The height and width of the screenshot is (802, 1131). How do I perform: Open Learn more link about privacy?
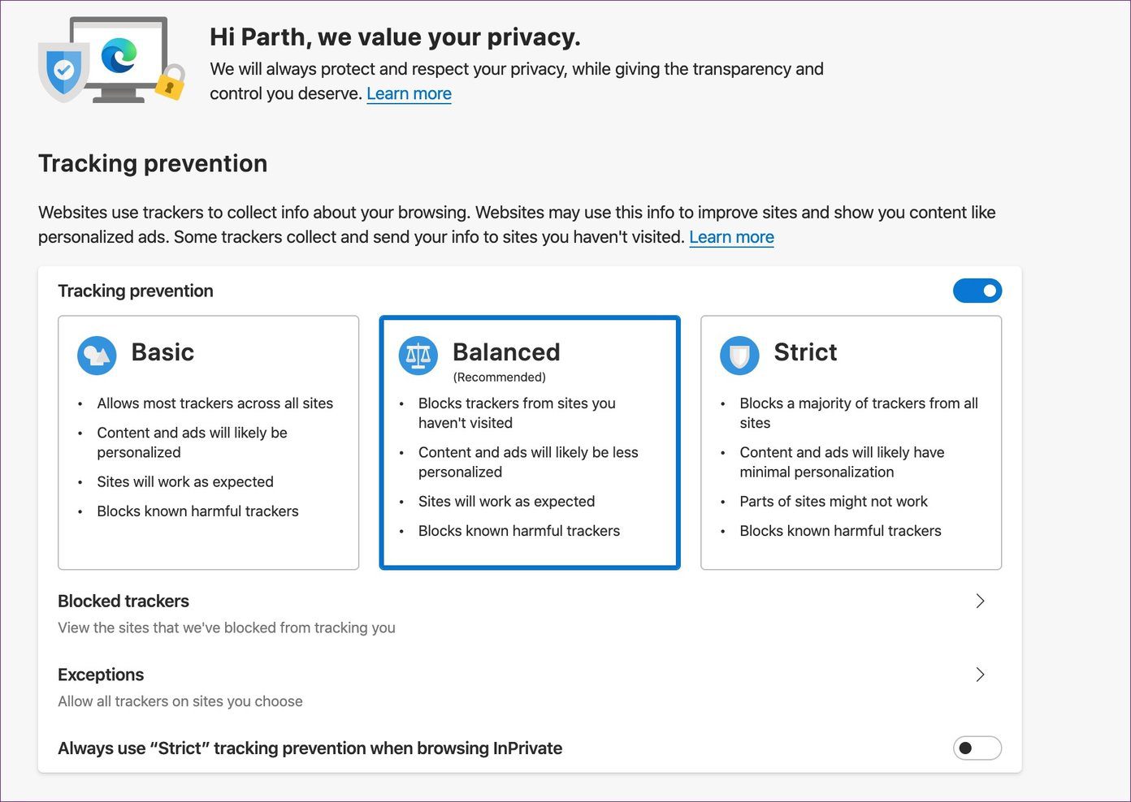[409, 93]
